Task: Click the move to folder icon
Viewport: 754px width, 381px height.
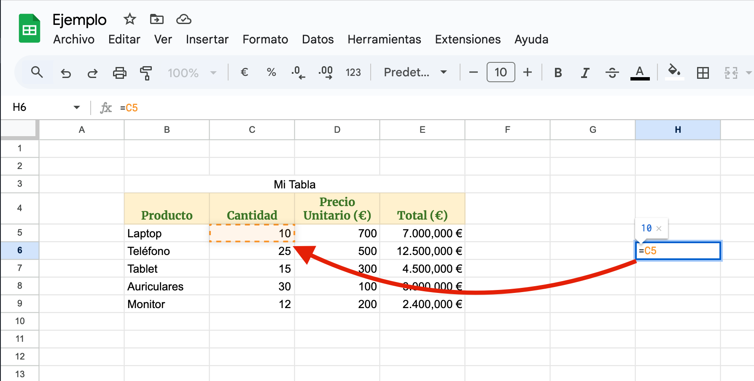Action: (x=156, y=19)
